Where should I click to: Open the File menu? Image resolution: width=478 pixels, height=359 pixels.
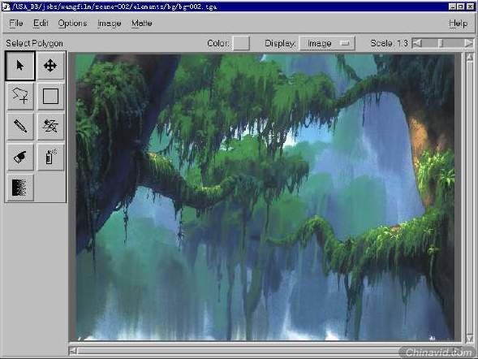click(16, 24)
